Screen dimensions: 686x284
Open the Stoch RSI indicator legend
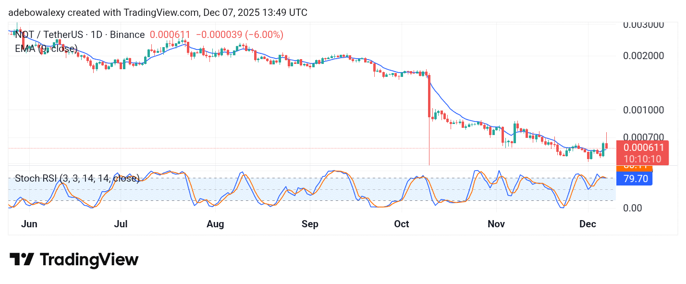click(x=77, y=179)
